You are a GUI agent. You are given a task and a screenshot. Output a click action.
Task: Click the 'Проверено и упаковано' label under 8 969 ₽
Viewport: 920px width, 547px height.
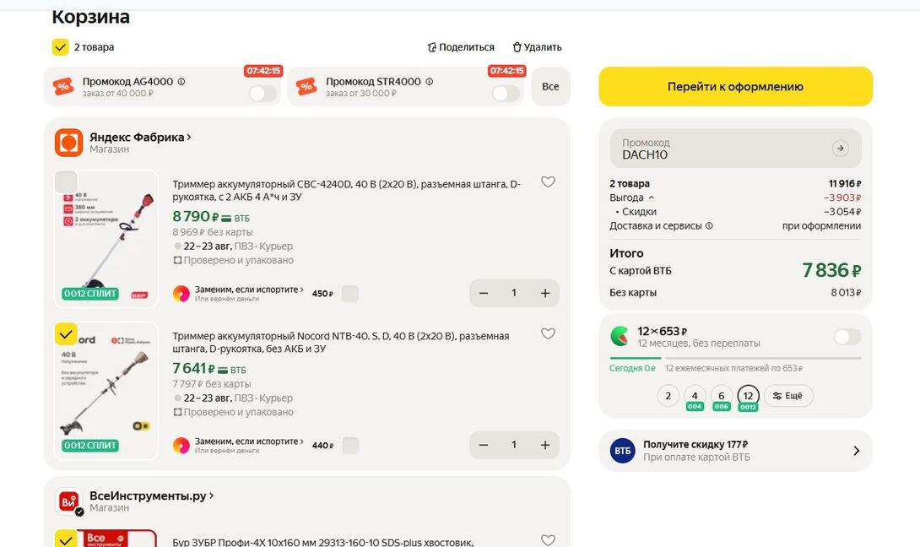(233, 260)
